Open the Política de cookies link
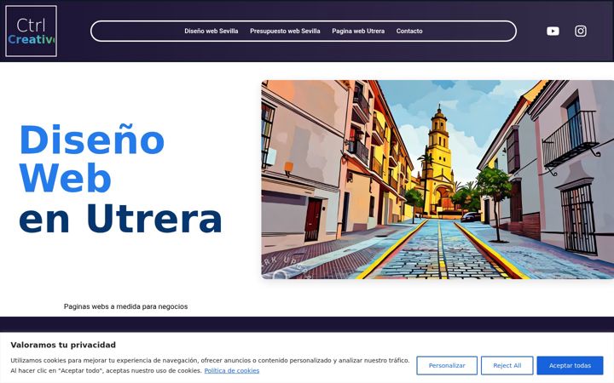The width and height of the screenshot is (614, 383). click(x=231, y=370)
